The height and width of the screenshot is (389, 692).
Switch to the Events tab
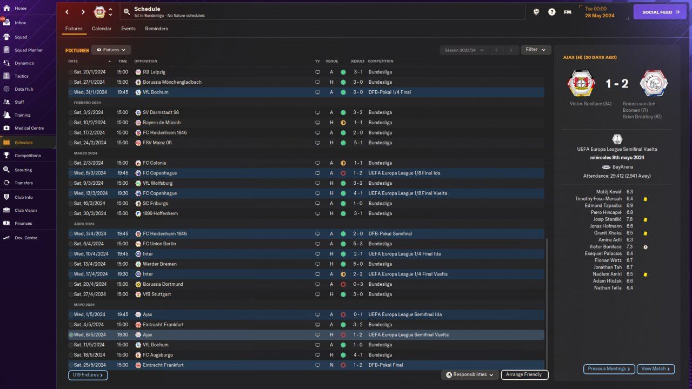pyautogui.click(x=128, y=29)
